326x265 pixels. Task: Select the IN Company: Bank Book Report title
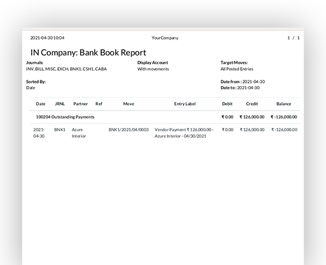coord(89,52)
